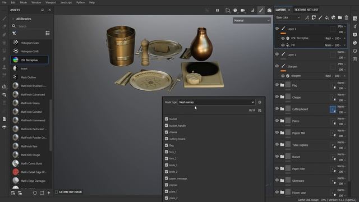Click the 3D cube perspective icon
The height and width of the screenshot is (202, 359).
pos(235,10)
